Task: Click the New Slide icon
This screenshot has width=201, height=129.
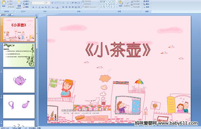Action: [19, 5]
